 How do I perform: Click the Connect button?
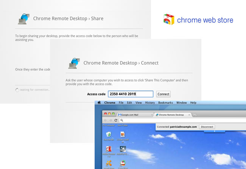pyautogui.click(x=163, y=94)
